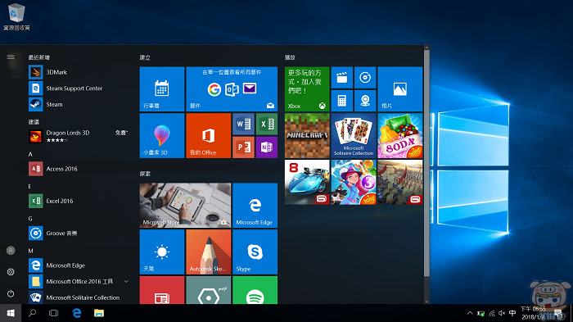Open the user account icon
Image resolution: width=573 pixels, height=322 pixels.
click(11, 250)
